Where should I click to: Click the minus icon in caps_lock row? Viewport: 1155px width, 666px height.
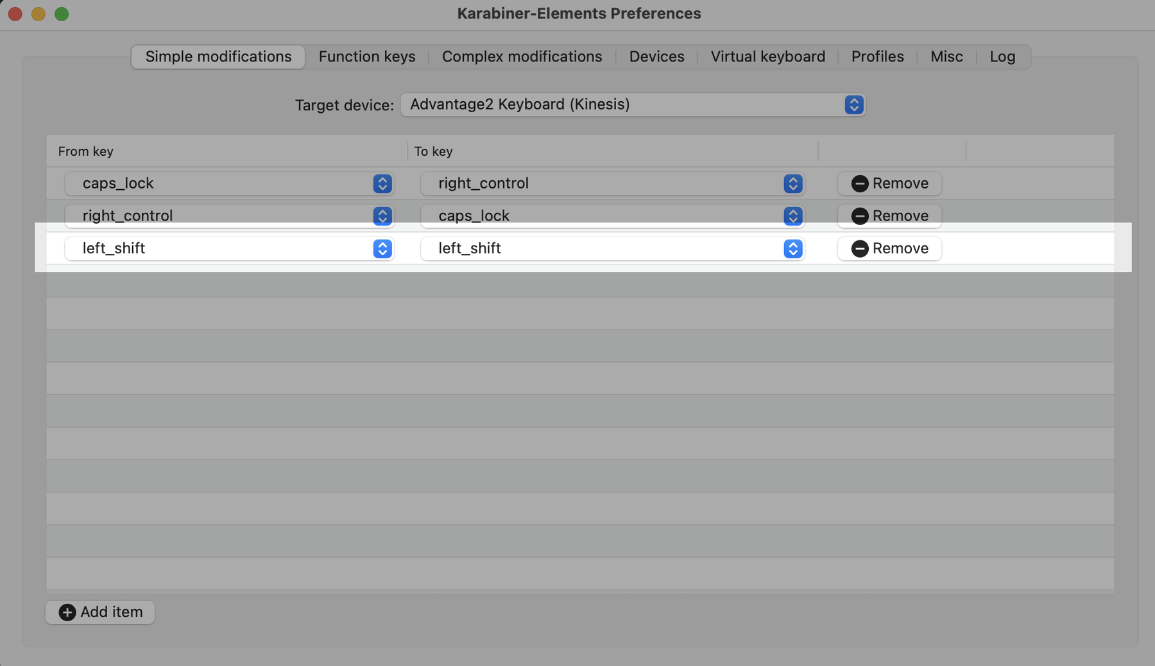click(859, 183)
